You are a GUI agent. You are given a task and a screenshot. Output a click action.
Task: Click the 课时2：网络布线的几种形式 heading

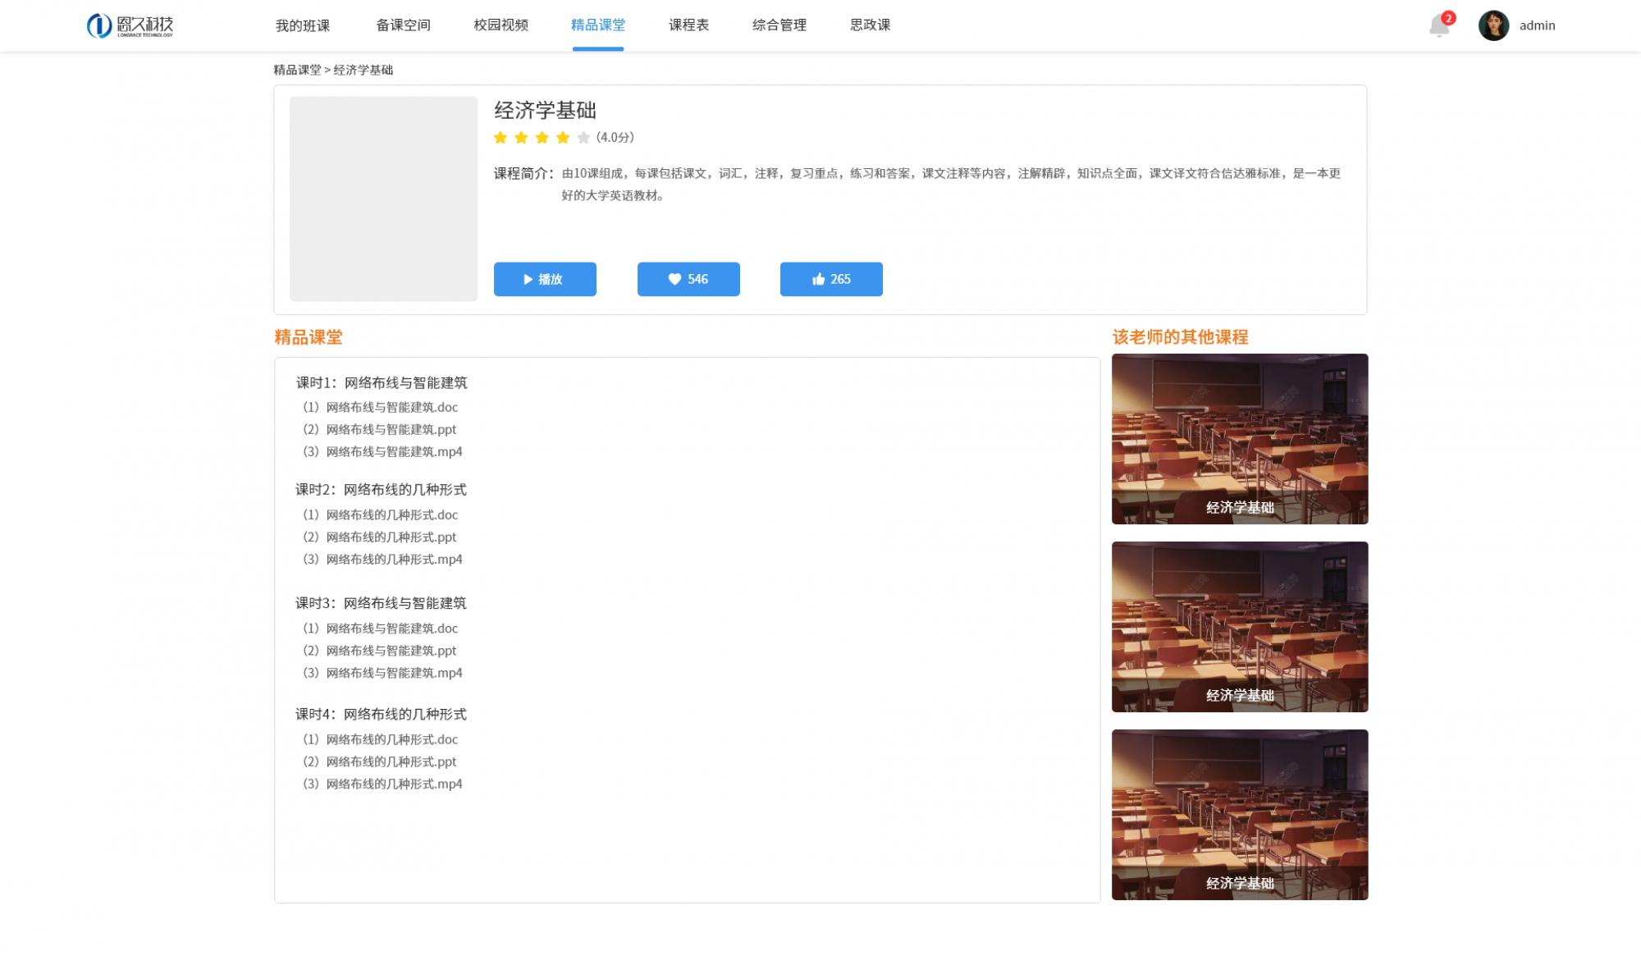(x=381, y=490)
